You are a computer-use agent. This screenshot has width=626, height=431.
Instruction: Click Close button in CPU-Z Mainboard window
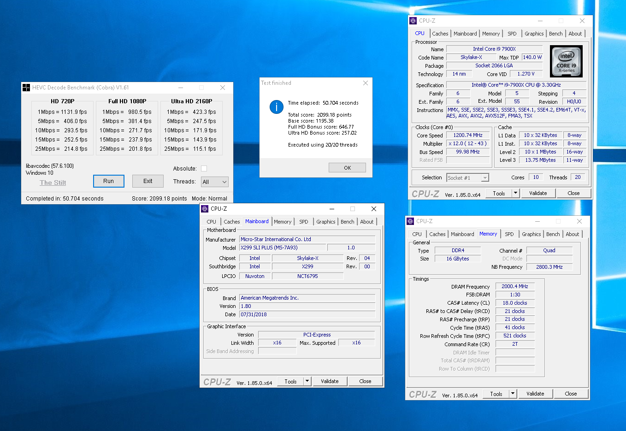tap(366, 381)
